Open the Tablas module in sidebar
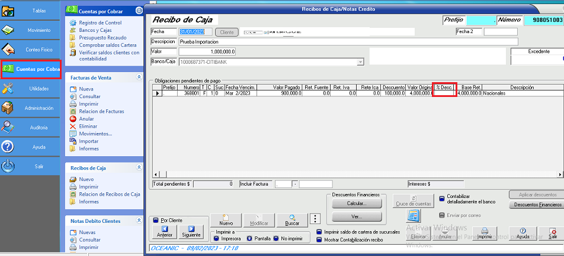Image resolution: width=564 pixels, height=256 pixels. [30, 10]
